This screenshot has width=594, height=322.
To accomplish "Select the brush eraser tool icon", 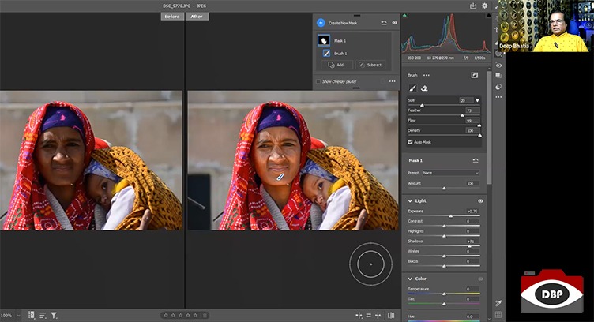I will [424, 88].
